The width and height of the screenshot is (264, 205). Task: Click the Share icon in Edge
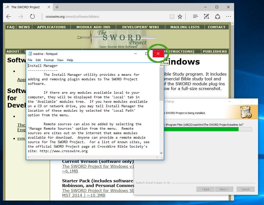[x=218, y=17]
